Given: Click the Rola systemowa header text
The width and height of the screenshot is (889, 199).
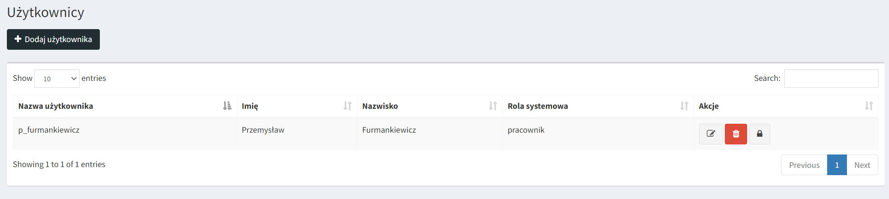Looking at the screenshot, I should point(538,106).
